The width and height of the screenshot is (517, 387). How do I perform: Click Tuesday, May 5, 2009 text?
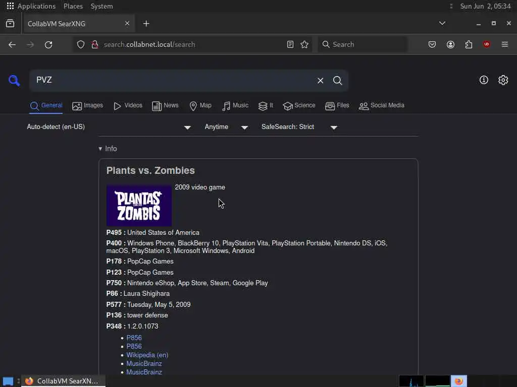coord(159,305)
